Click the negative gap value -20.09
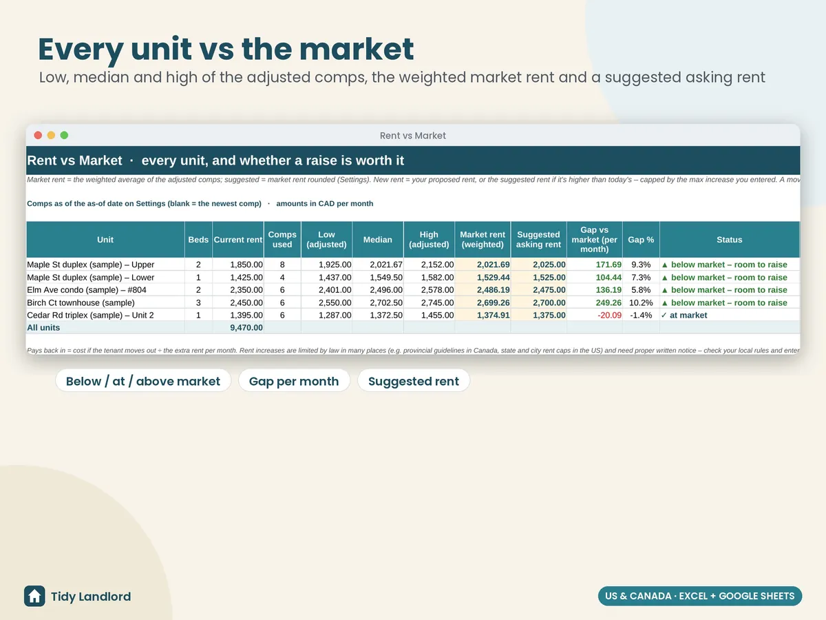Screen dimensions: 826x620 tap(595, 315)
